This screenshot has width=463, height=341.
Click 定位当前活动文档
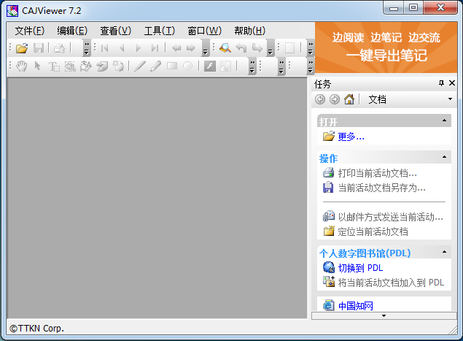click(373, 231)
